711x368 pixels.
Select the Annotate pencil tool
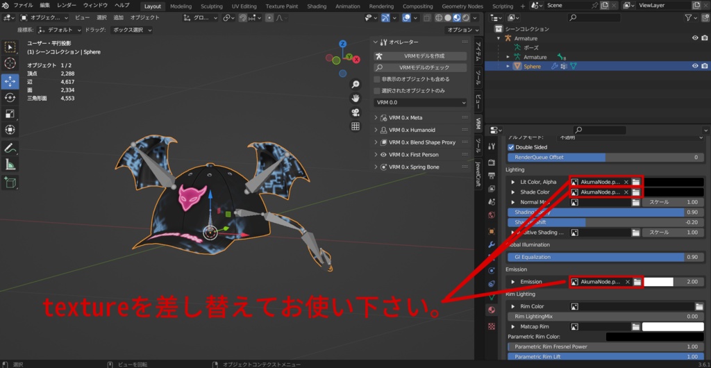[x=10, y=148]
